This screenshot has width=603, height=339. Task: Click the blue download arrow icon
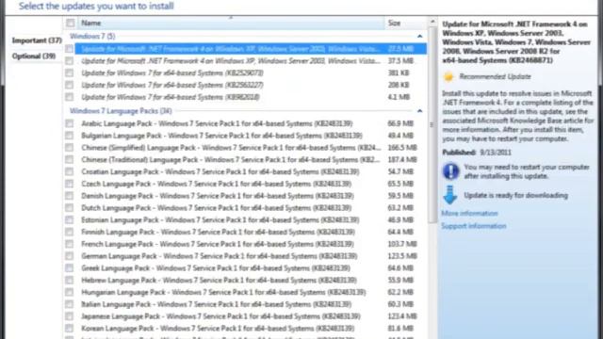[450, 195]
